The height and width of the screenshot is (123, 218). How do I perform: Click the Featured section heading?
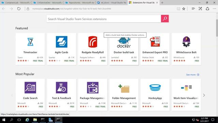click(x=21, y=28)
